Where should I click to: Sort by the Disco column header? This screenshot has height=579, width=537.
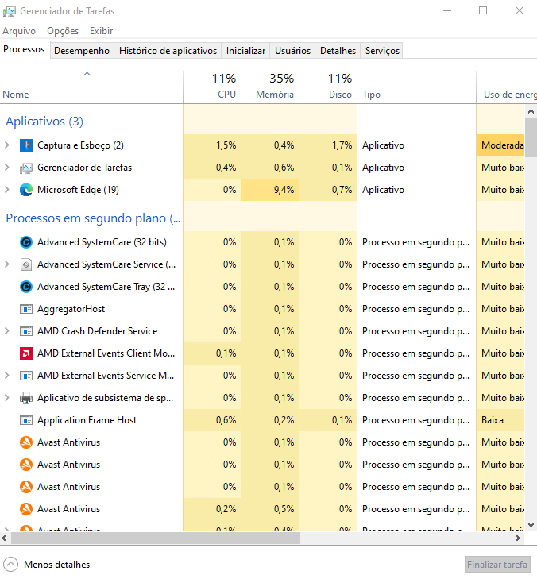(x=328, y=87)
